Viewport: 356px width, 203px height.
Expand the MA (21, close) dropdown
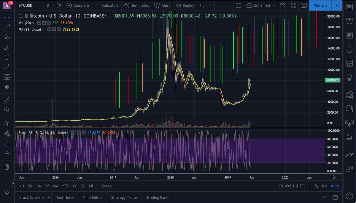[x=44, y=29]
